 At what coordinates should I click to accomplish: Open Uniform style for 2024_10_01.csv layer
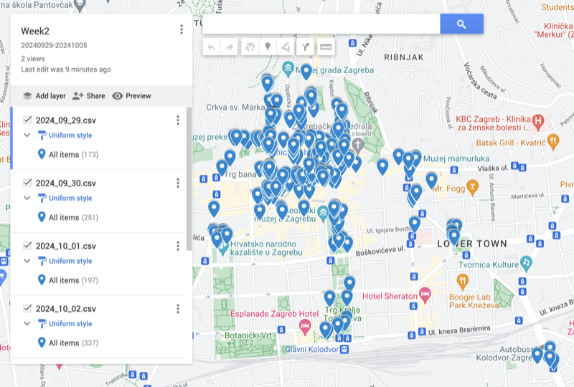(70, 261)
